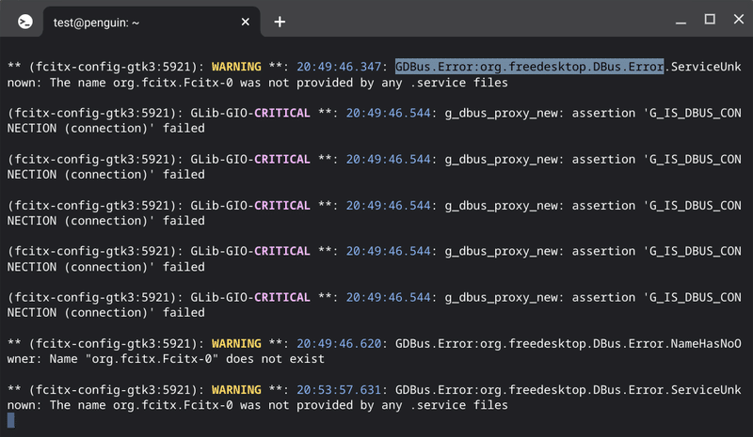The width and height of the screenshot is (753, 437).
Task: Click the first GLib-GIO-CRITICAL label
Action: (250, 113)
